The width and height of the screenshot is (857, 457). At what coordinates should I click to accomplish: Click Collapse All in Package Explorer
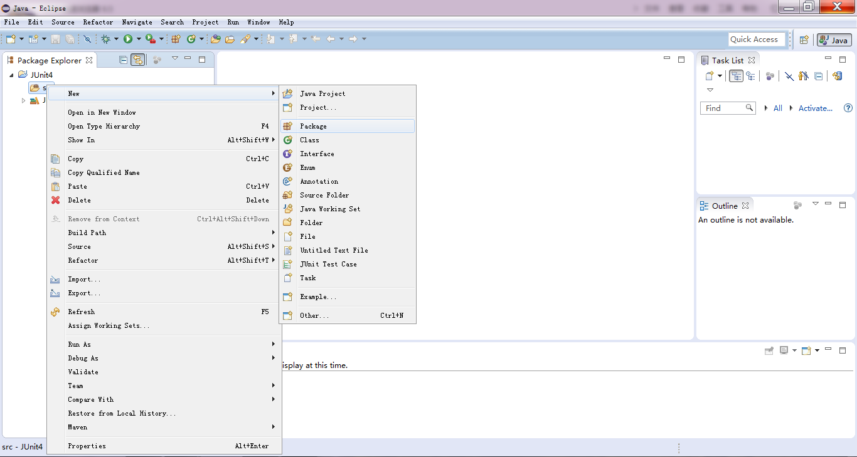[x=123, y=60]
